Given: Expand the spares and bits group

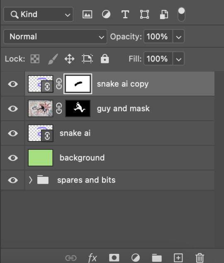Looking at the screenshot, I should coord(30,180).
